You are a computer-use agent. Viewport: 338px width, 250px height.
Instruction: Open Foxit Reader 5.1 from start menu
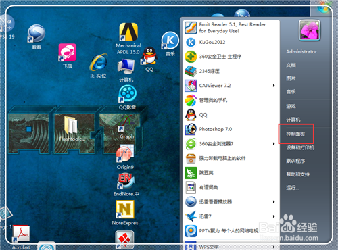coord(231,28)
